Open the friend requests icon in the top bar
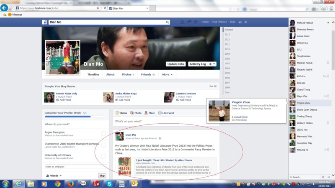 182,22
